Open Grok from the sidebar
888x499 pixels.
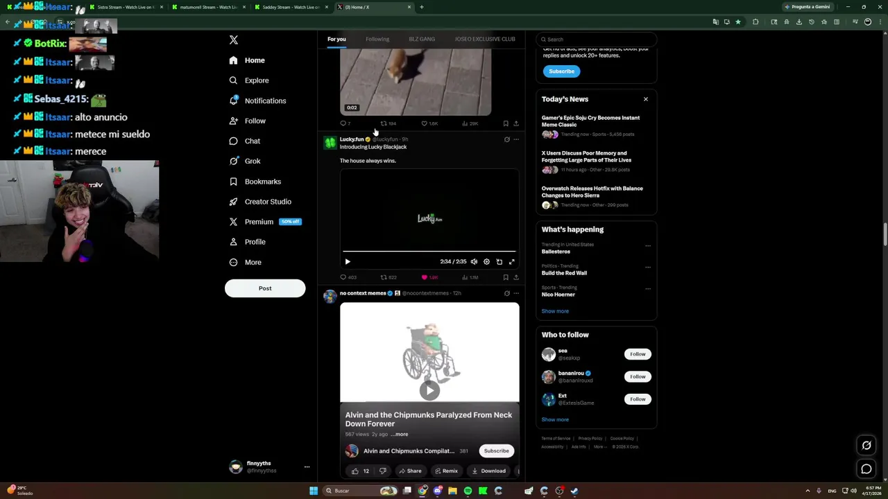point(245,161)
